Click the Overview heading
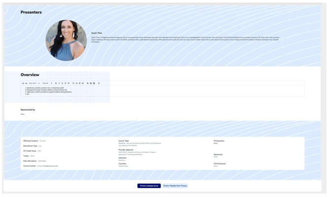Screen dimensions: 330x197 [30, 75]
